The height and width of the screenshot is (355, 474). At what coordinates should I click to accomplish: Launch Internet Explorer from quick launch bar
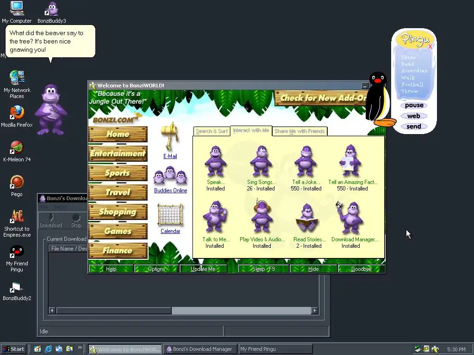click(48, 349)
